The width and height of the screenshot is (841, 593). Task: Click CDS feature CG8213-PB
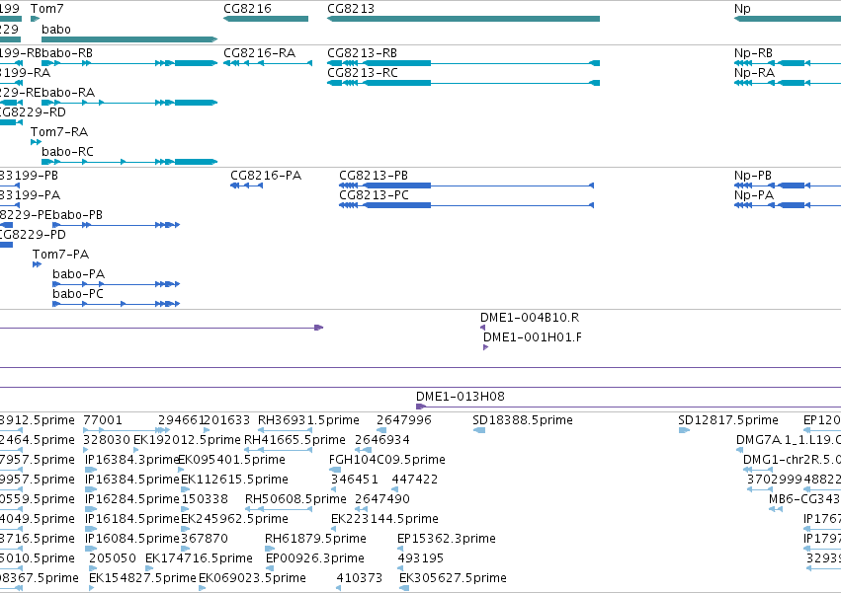(x=466, y=185)
